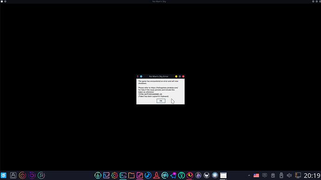Close the No Man's Sky Error dialog with the red button
Screen dimensions: 321x180
pos(183,77)
